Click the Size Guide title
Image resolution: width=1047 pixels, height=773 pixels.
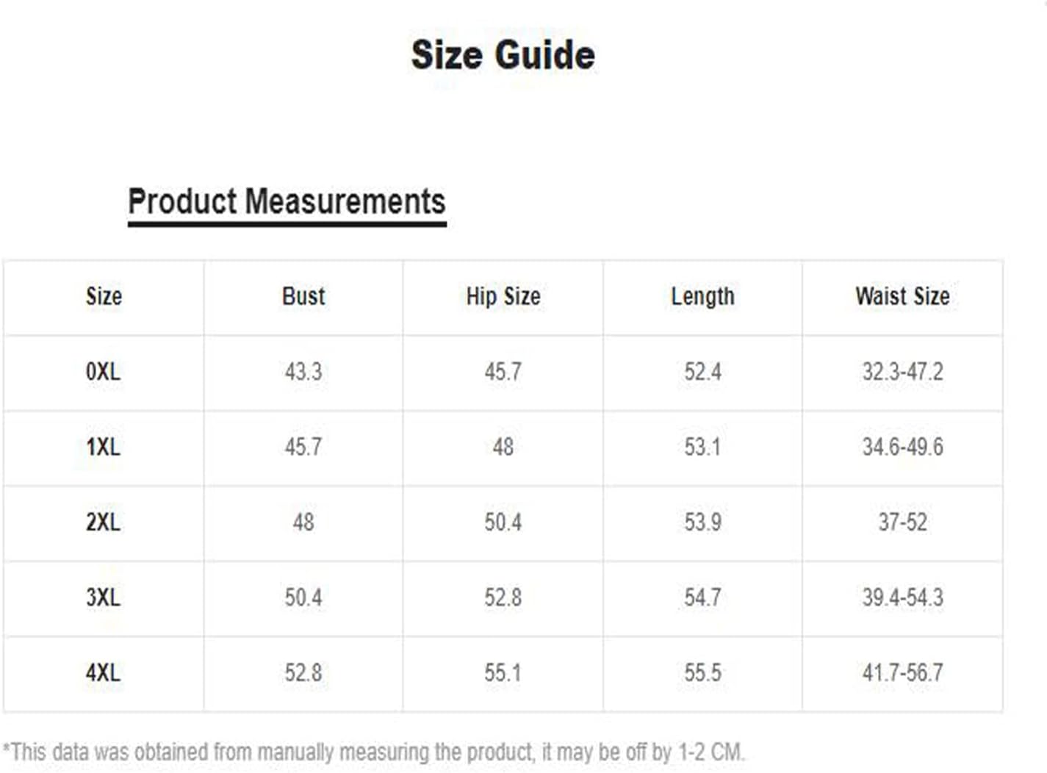point(503,55)
